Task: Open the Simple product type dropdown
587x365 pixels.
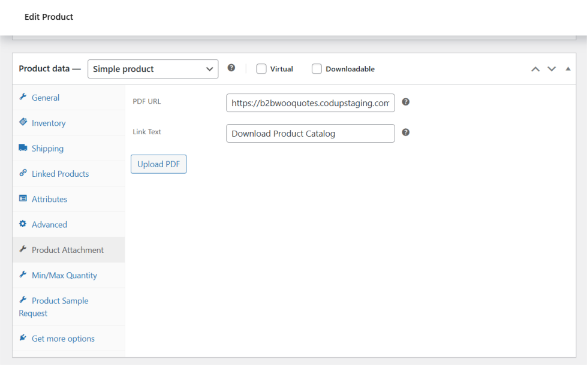Action: tap(153, 69)
